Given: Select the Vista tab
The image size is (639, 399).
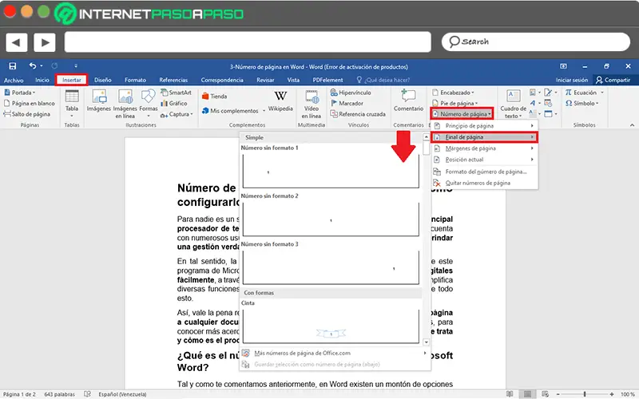Looking at the screenshot, I should click(x=293, y=80).
